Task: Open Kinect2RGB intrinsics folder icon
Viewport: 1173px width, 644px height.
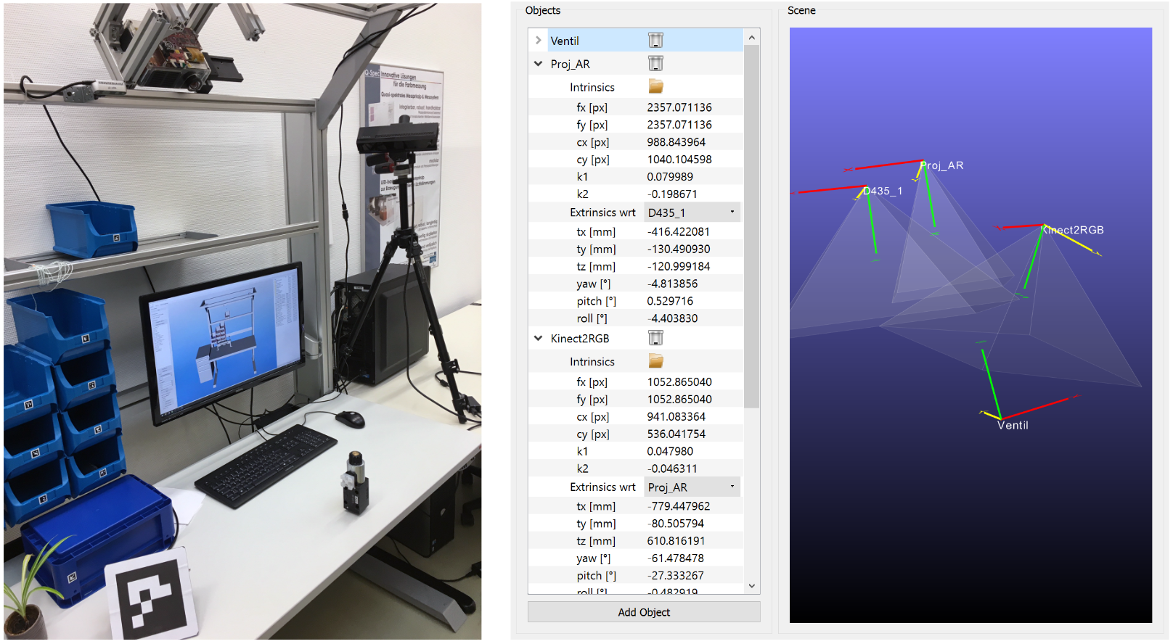Action: [x=655, y=361]
